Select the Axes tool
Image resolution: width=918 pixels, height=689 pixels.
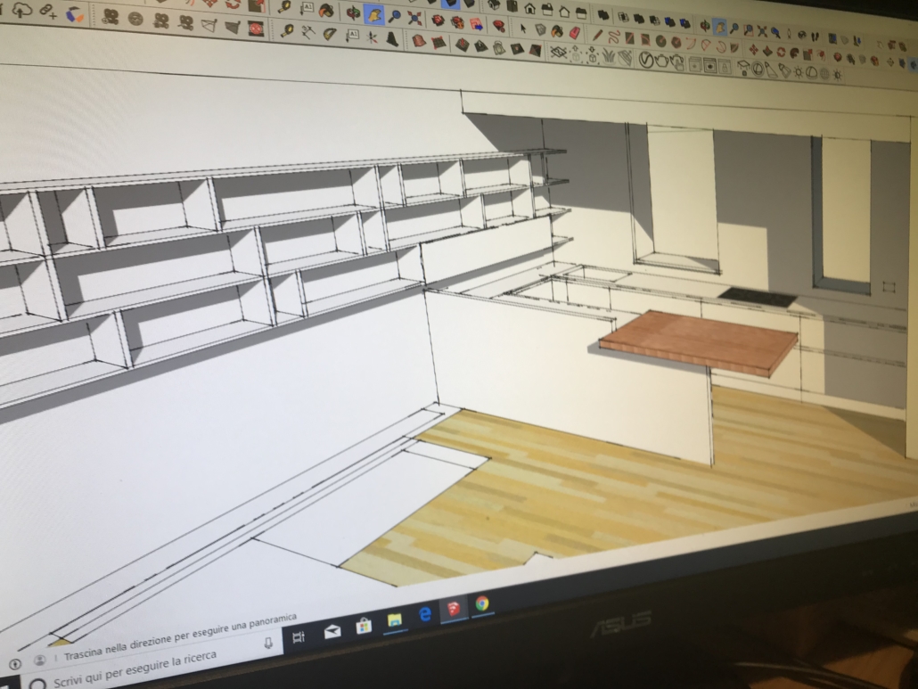(372, 37)
